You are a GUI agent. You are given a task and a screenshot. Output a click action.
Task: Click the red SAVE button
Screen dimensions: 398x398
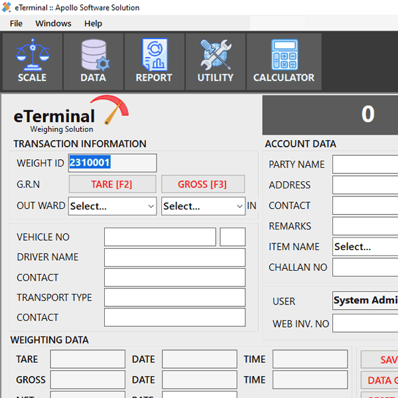click(x=379, y=360)
